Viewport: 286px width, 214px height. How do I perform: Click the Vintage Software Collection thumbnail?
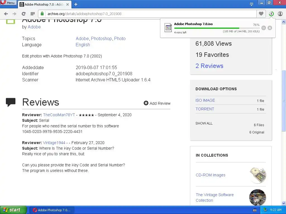pyautogui.click(x=258, y=198)
